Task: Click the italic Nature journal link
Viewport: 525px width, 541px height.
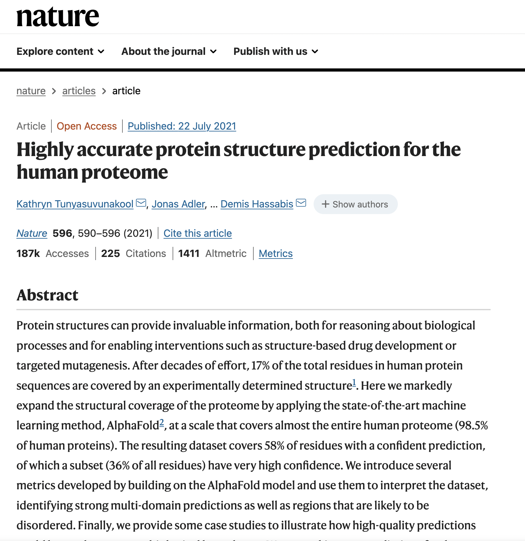Action: (x=32, y=233)
